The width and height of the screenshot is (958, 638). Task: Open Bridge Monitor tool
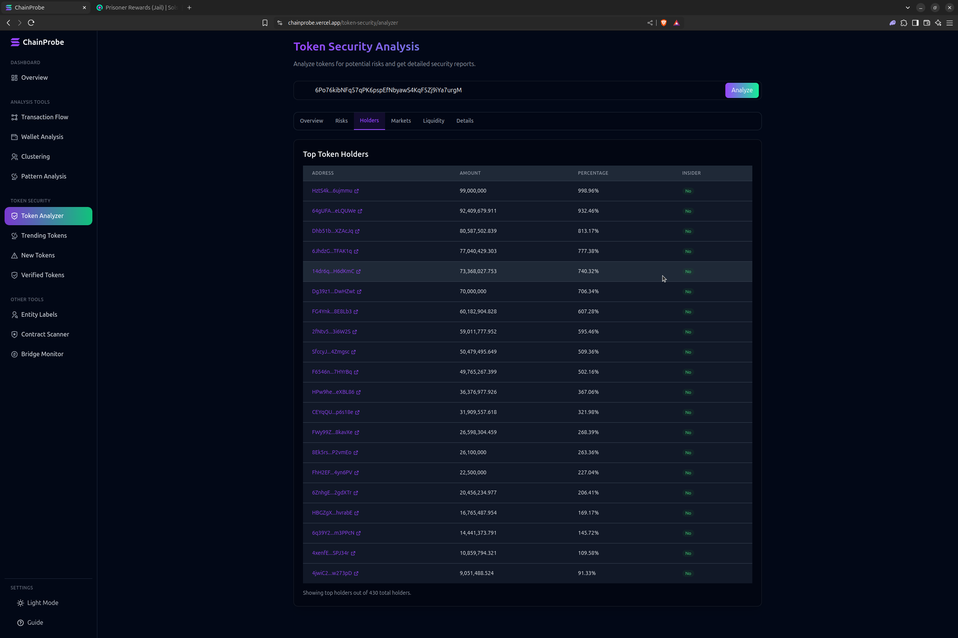(x=48, y=354)
